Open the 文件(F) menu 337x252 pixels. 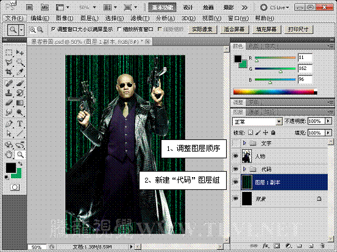coord(15,18)
